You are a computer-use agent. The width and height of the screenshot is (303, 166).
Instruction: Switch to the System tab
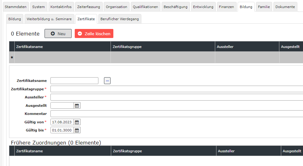coord(38,7)
